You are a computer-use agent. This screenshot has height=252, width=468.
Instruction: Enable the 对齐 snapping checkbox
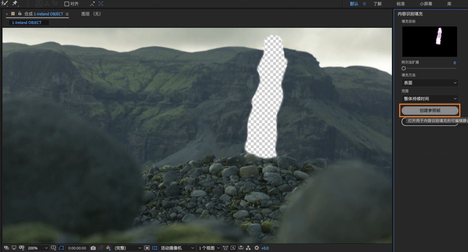[67, 4]
